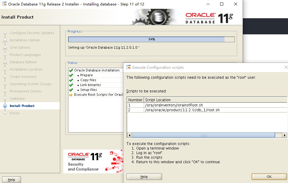Select the Installation Location step

pos(26,69)
